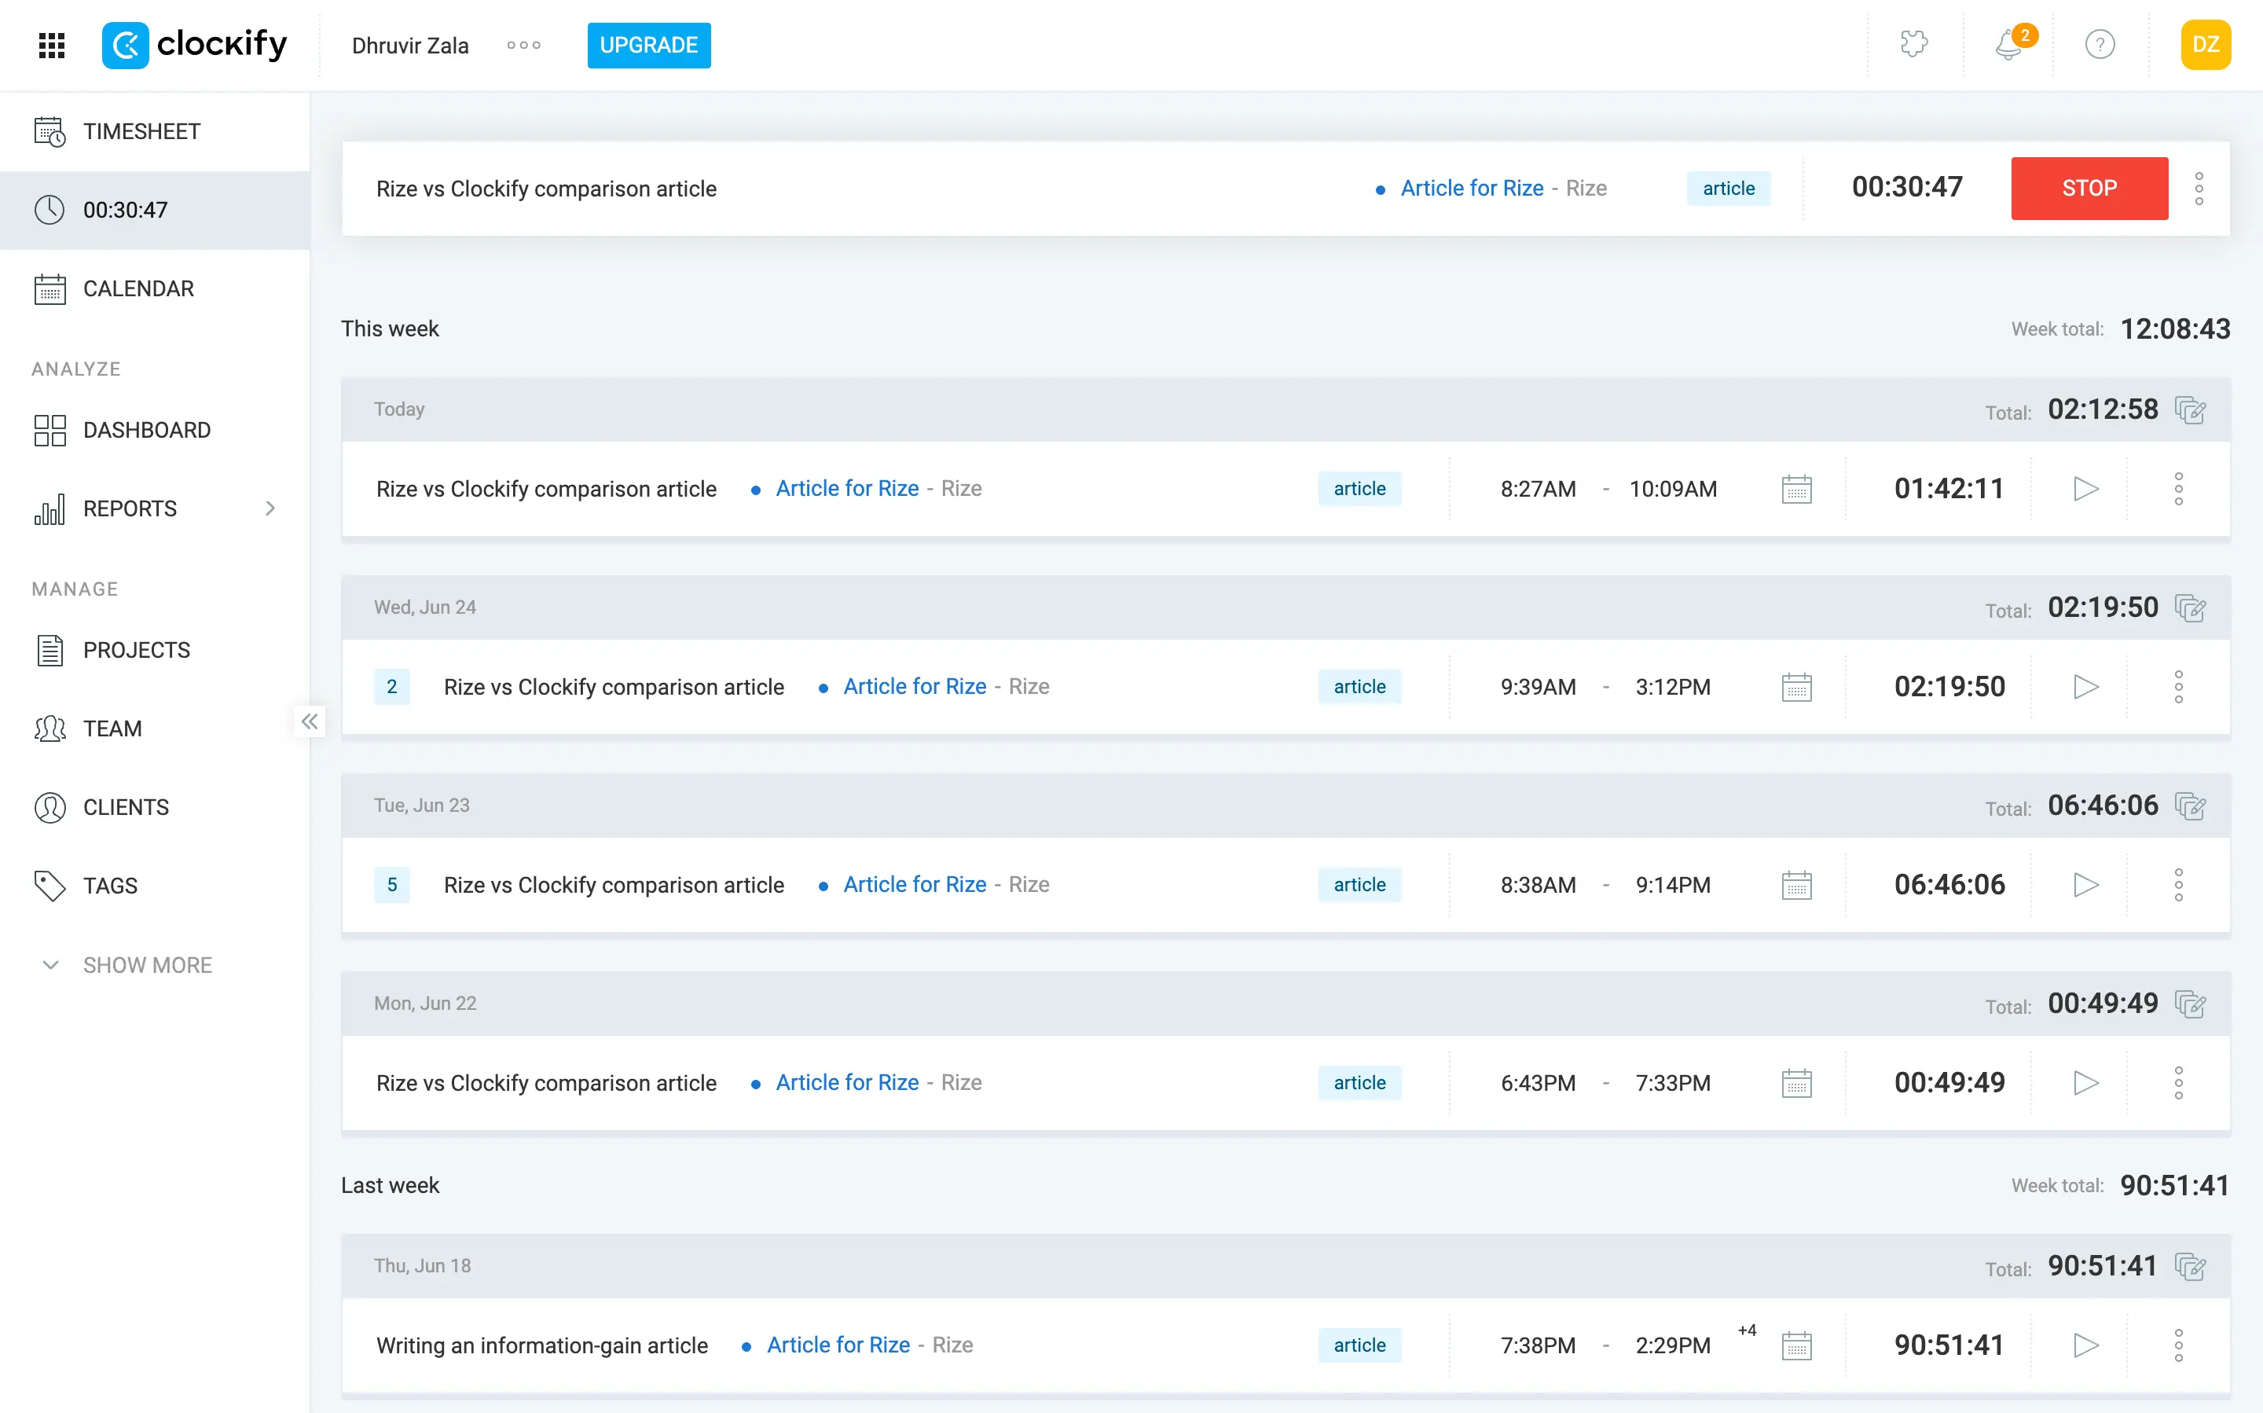The width and height of the screenshot is (2263, 1413).
Task: Open three-dot menu for the Thu, Jun 18 entry
Action: [x=2178, y=1345]
